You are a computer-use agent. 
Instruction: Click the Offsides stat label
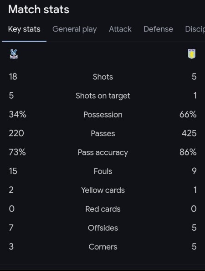point(103,228)
